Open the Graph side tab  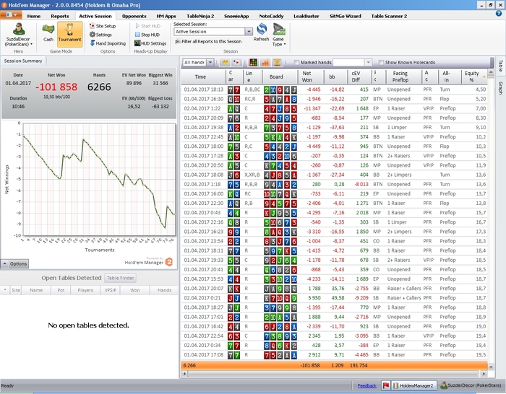[x=500, y=88]
